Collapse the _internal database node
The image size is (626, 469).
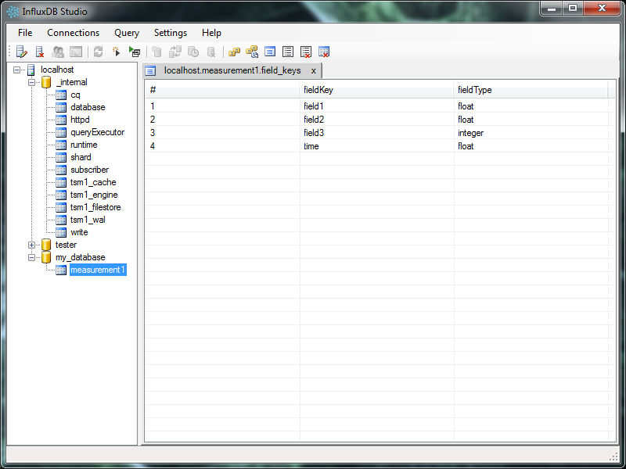[x=31, y=82]
